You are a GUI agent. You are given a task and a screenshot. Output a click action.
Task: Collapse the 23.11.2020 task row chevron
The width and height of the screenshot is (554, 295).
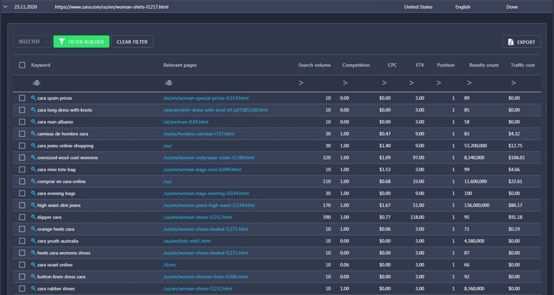(x=5, y=6)
